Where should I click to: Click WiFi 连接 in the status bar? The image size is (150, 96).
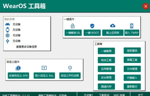tap(119, 95)
